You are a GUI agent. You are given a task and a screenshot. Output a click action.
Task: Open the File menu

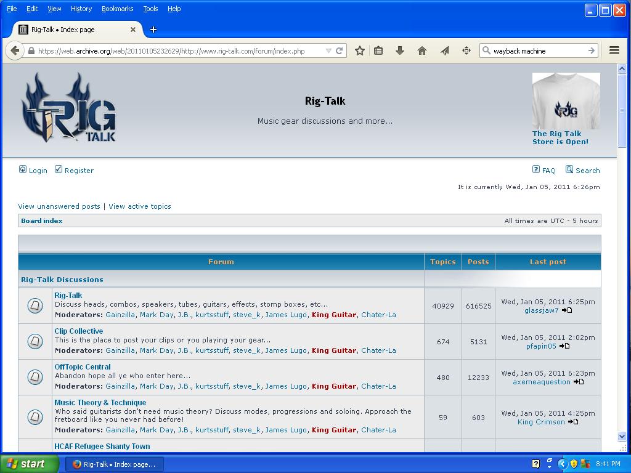click(12, 9)
